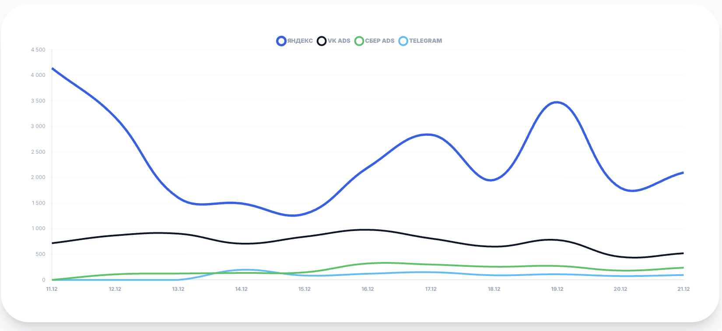Click the VK ADS black legend circle

[x=322, y=41]
